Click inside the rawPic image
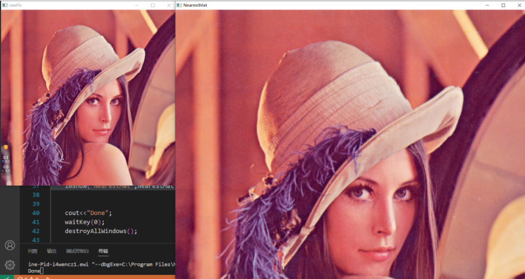Image resolution: width=525 pixels, height=279 pixels. point(88,97)
